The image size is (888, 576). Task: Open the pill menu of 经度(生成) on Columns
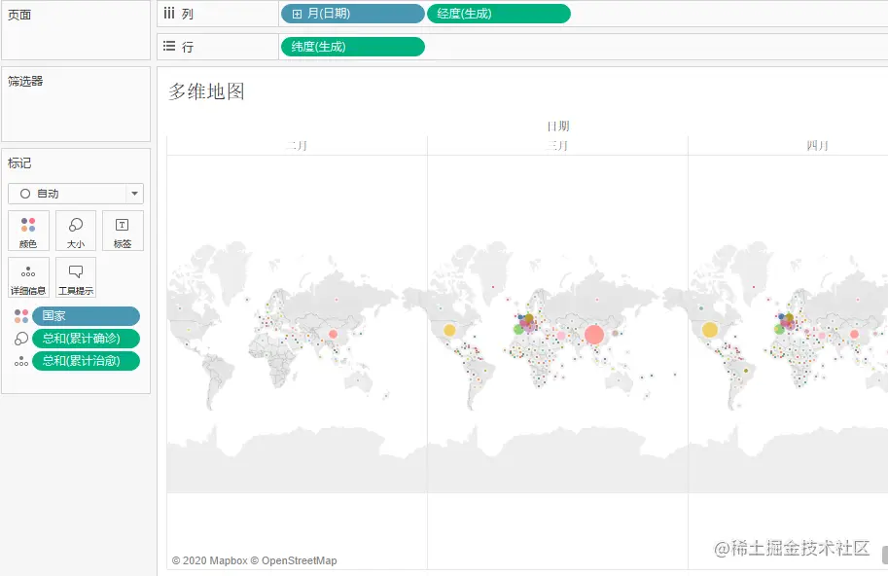564,13
